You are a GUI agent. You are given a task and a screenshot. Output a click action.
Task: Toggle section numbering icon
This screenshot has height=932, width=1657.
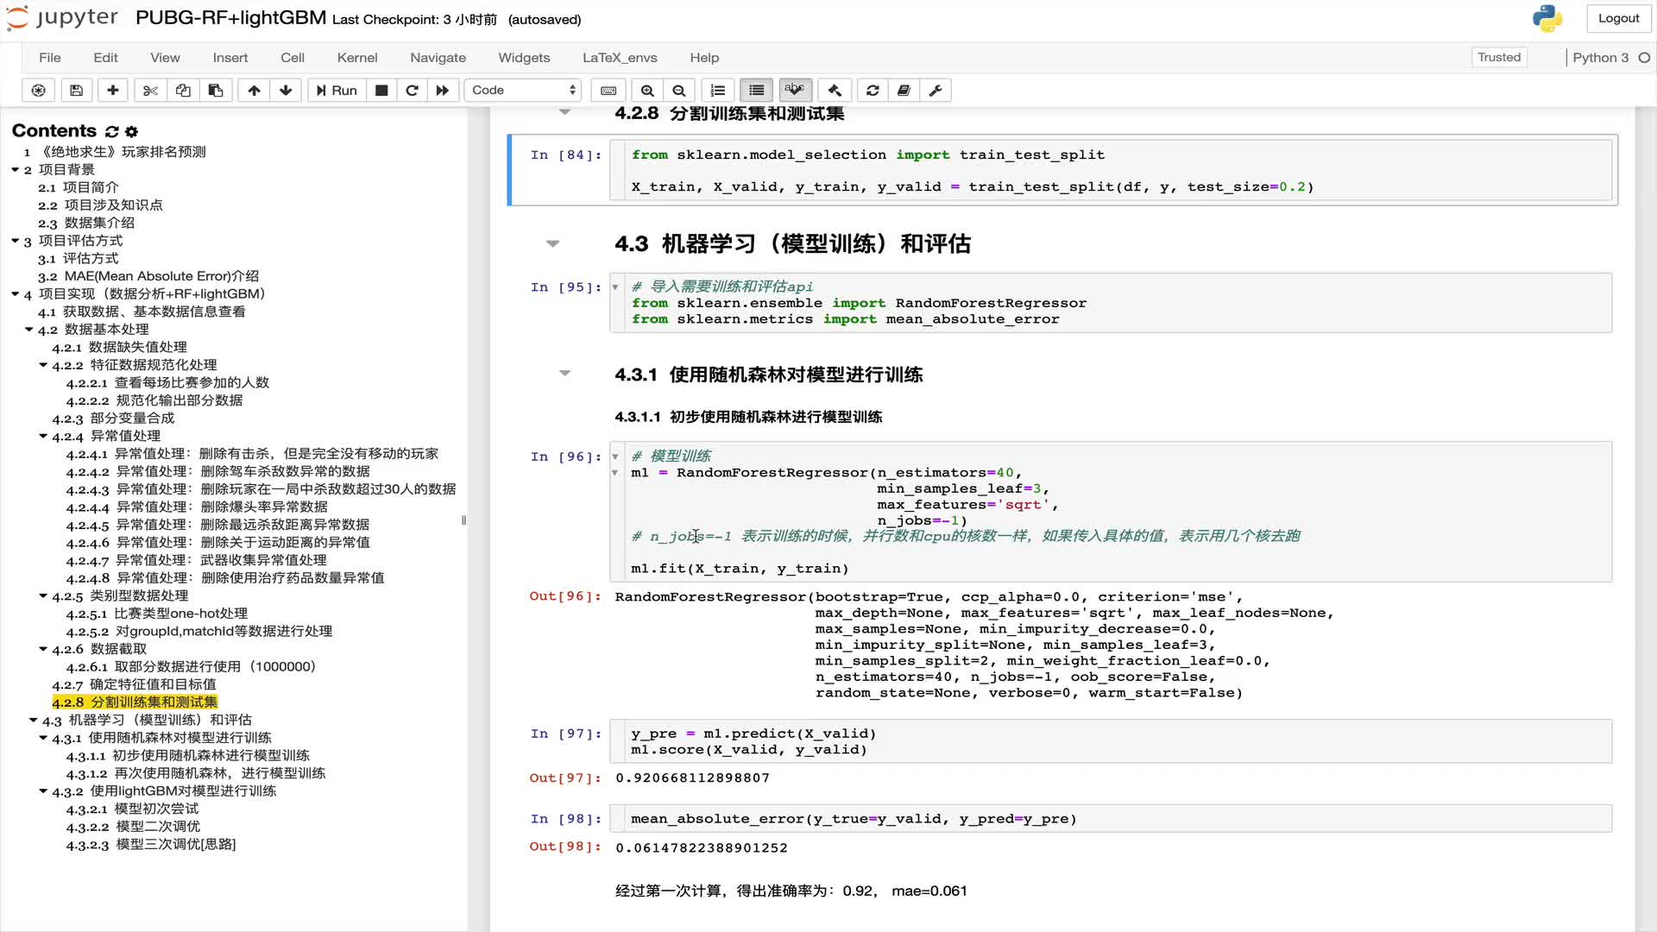point(718,90)
